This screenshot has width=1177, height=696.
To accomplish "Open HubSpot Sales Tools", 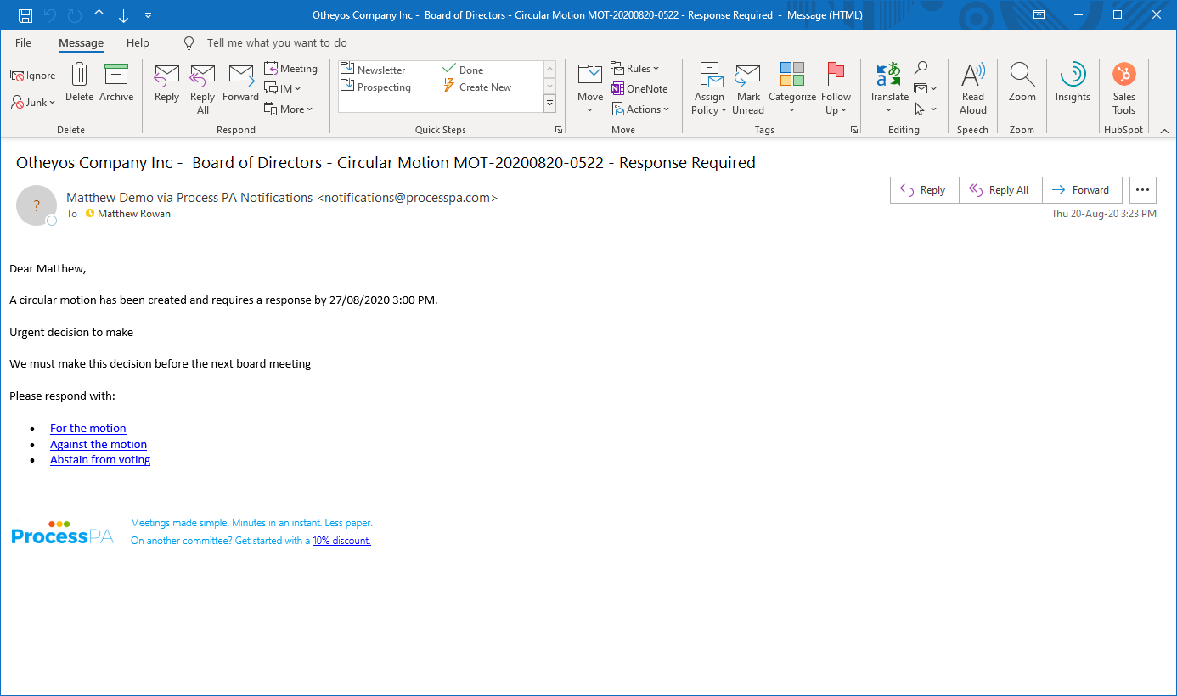I will pyautogui.click(x=1123, y=88).
